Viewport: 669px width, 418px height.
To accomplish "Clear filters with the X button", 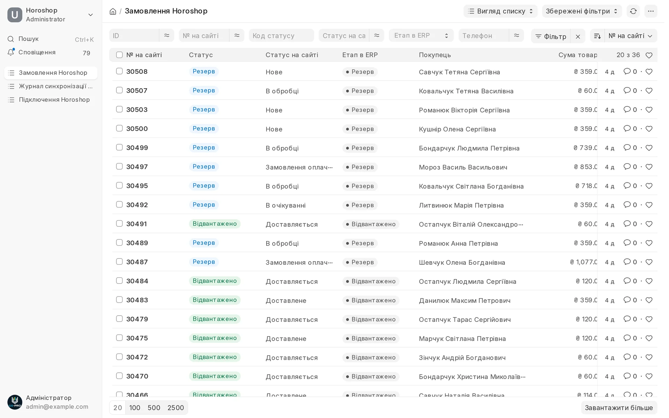I will [x=578, y=36].
